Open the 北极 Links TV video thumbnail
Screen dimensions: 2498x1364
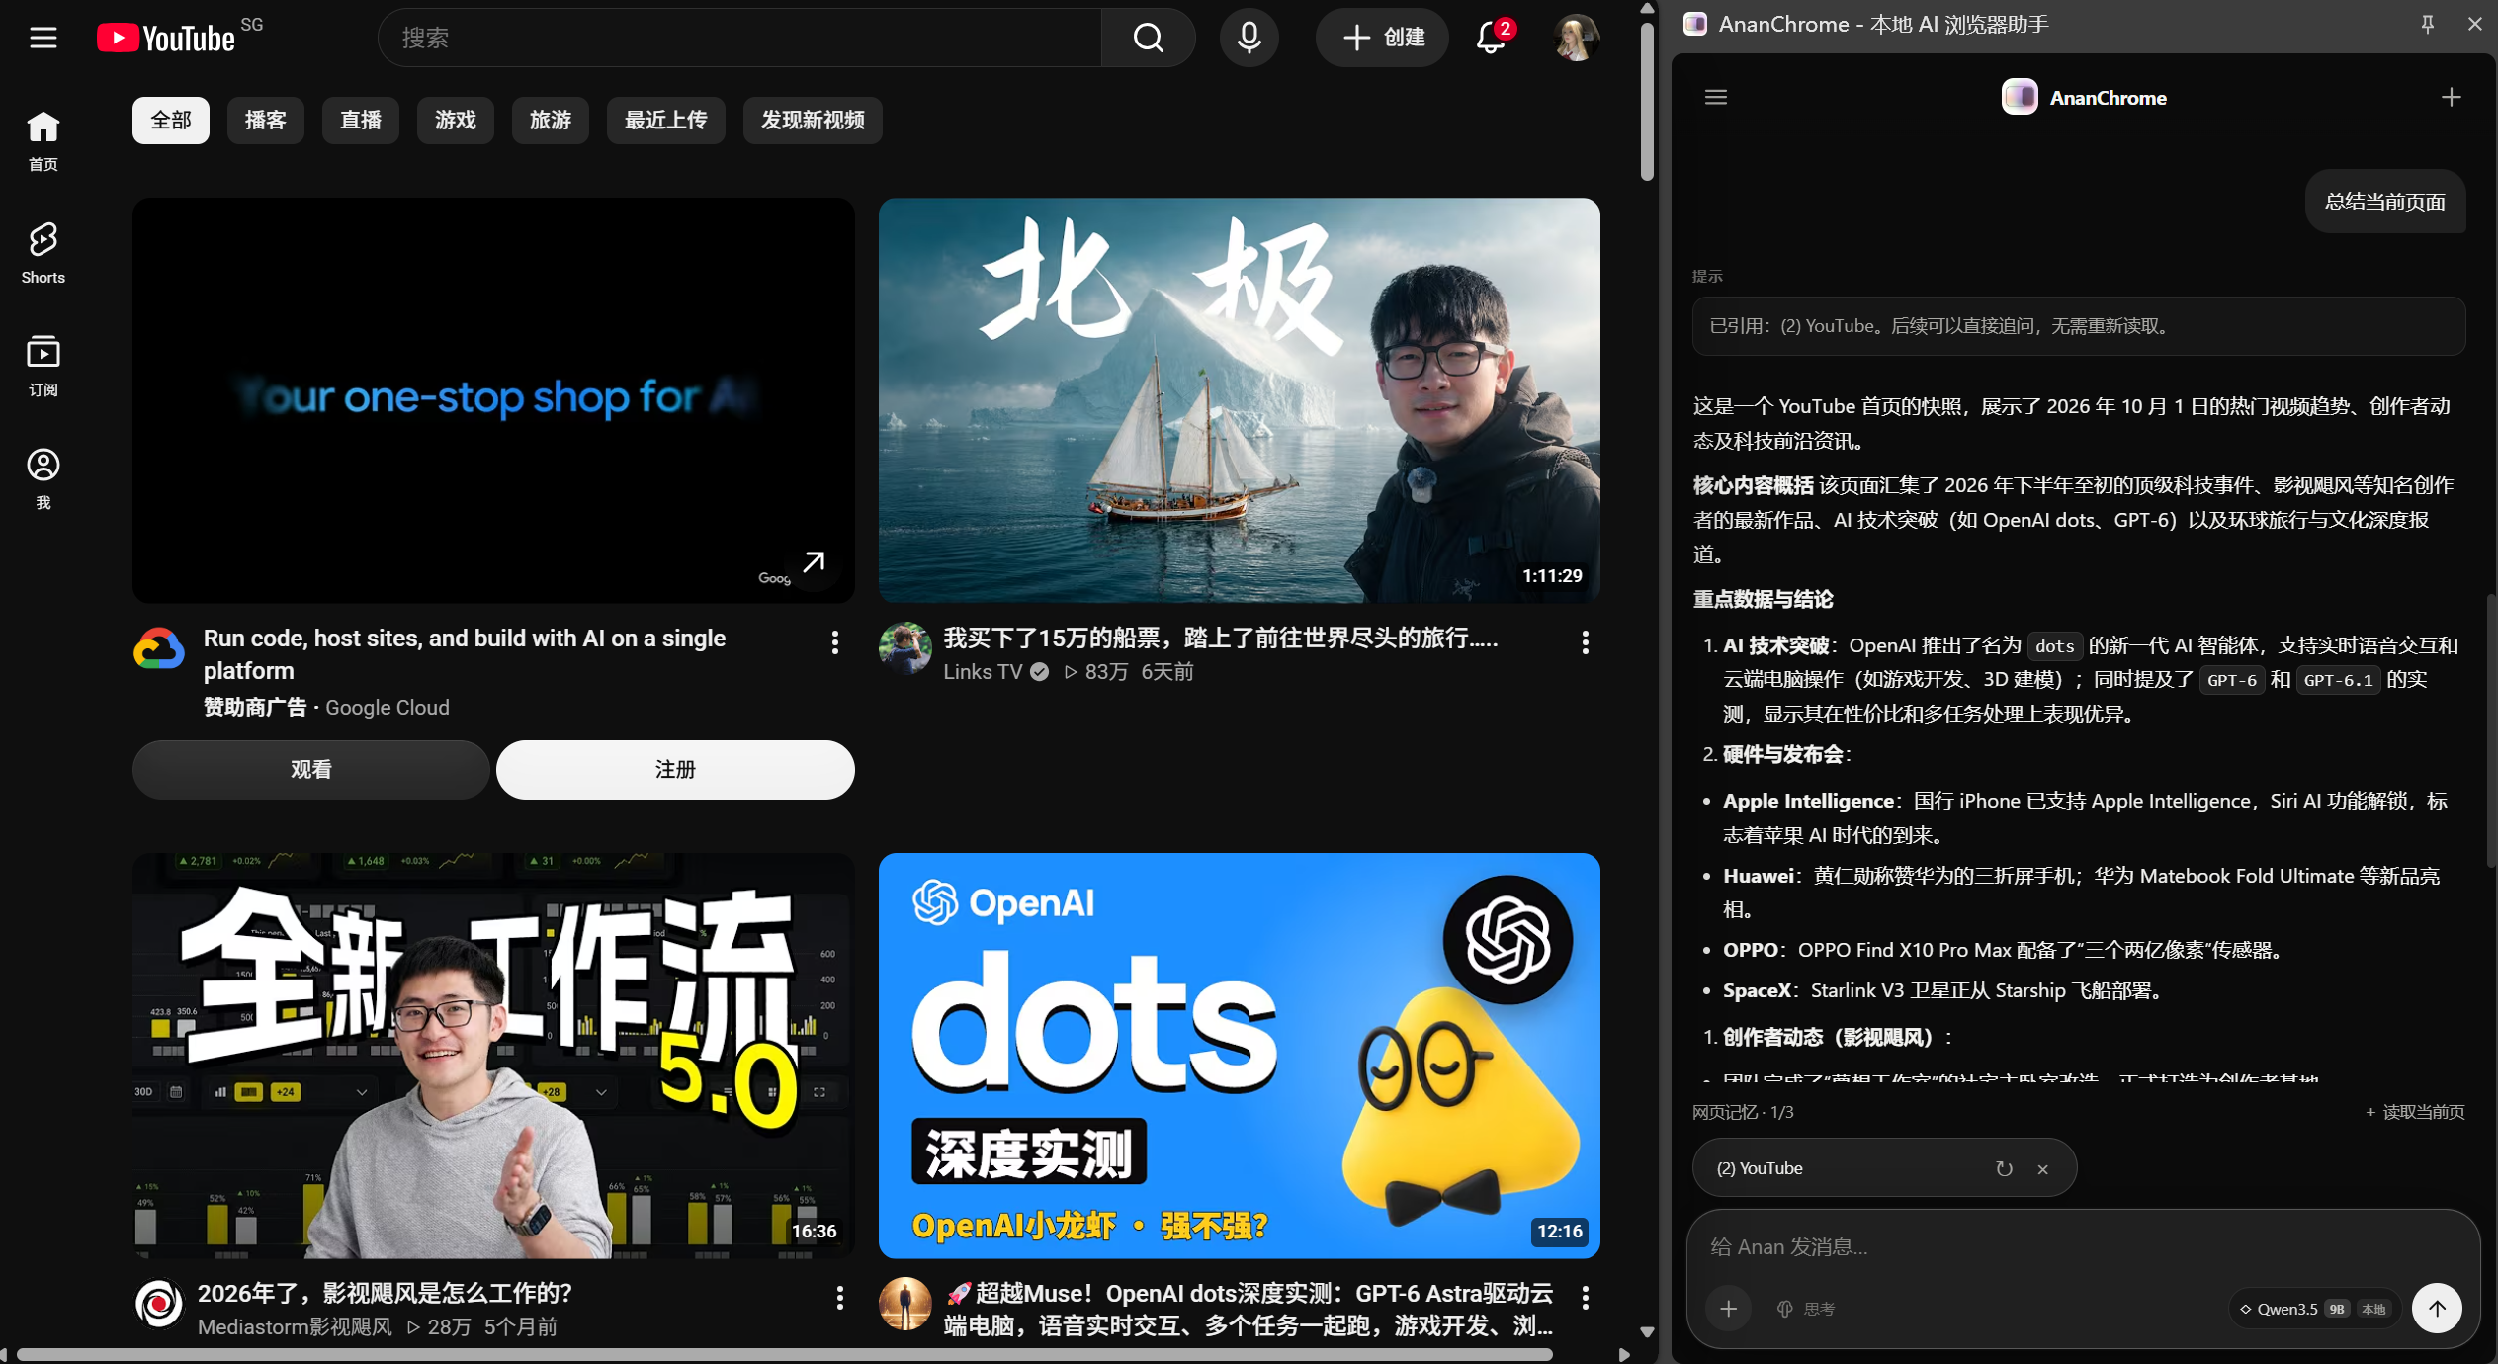[1239, 400]
